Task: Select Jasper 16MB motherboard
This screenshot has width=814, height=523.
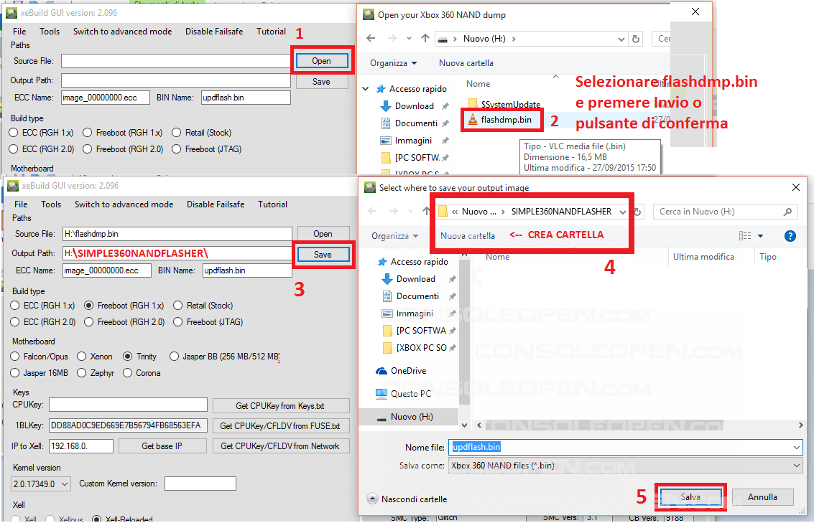Action: tap(17, 373)
